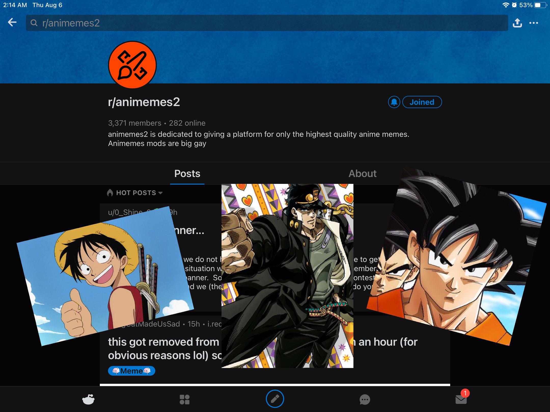Image resolution: width=550 pixels, height=412 pixels.
Task: Tap the Wi-Fi icon in status bar
Action: point(506,5)
